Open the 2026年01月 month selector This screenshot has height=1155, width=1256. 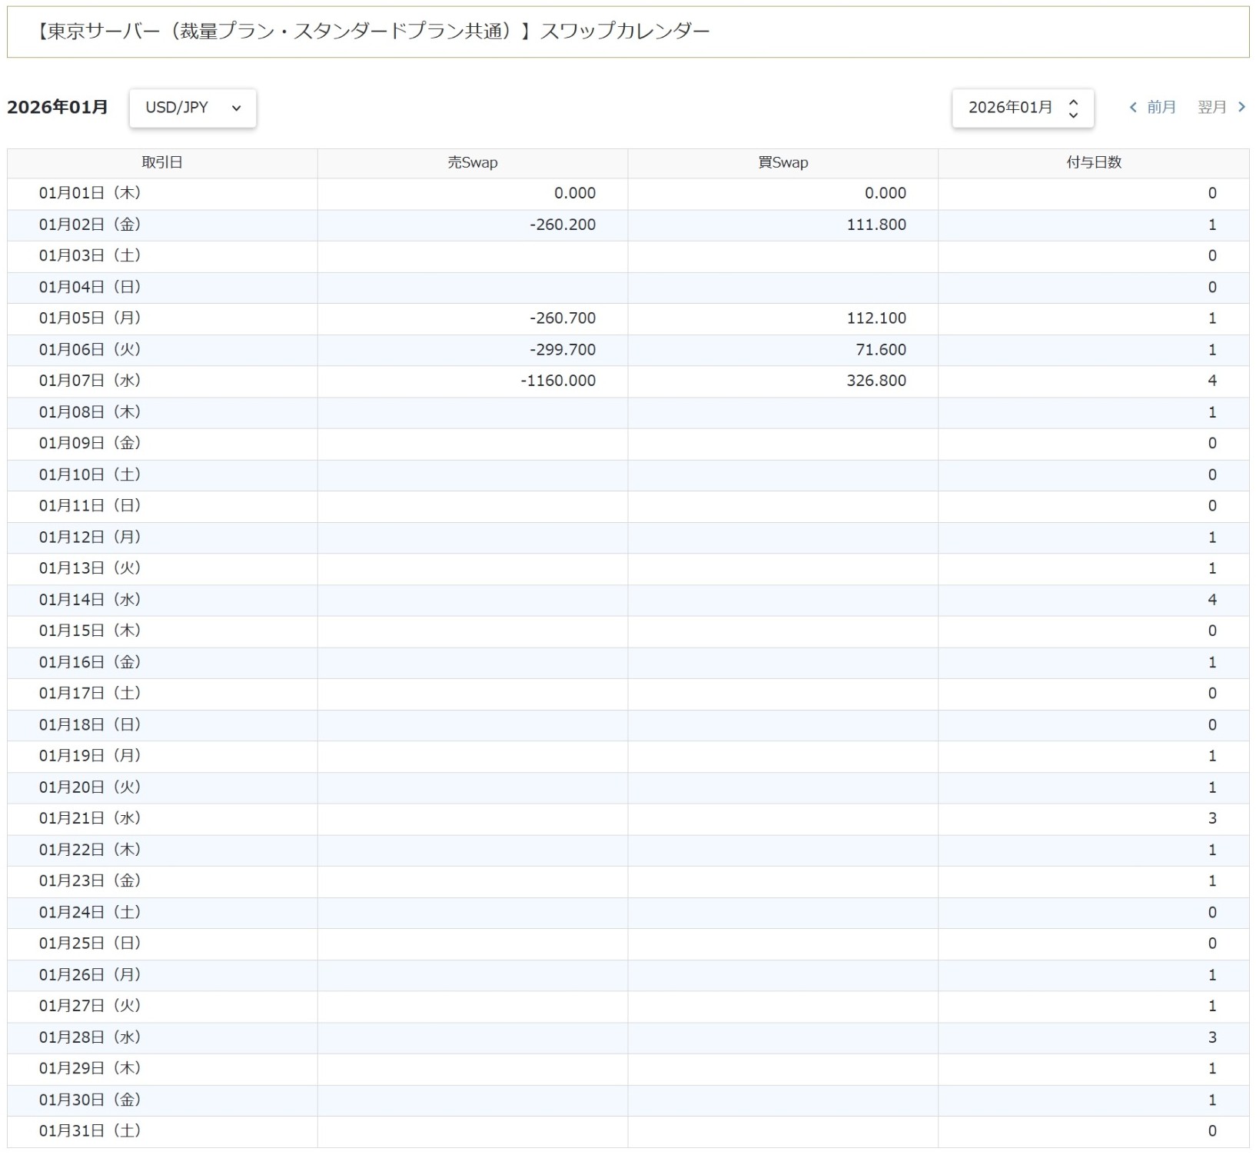click(1022, 108)
